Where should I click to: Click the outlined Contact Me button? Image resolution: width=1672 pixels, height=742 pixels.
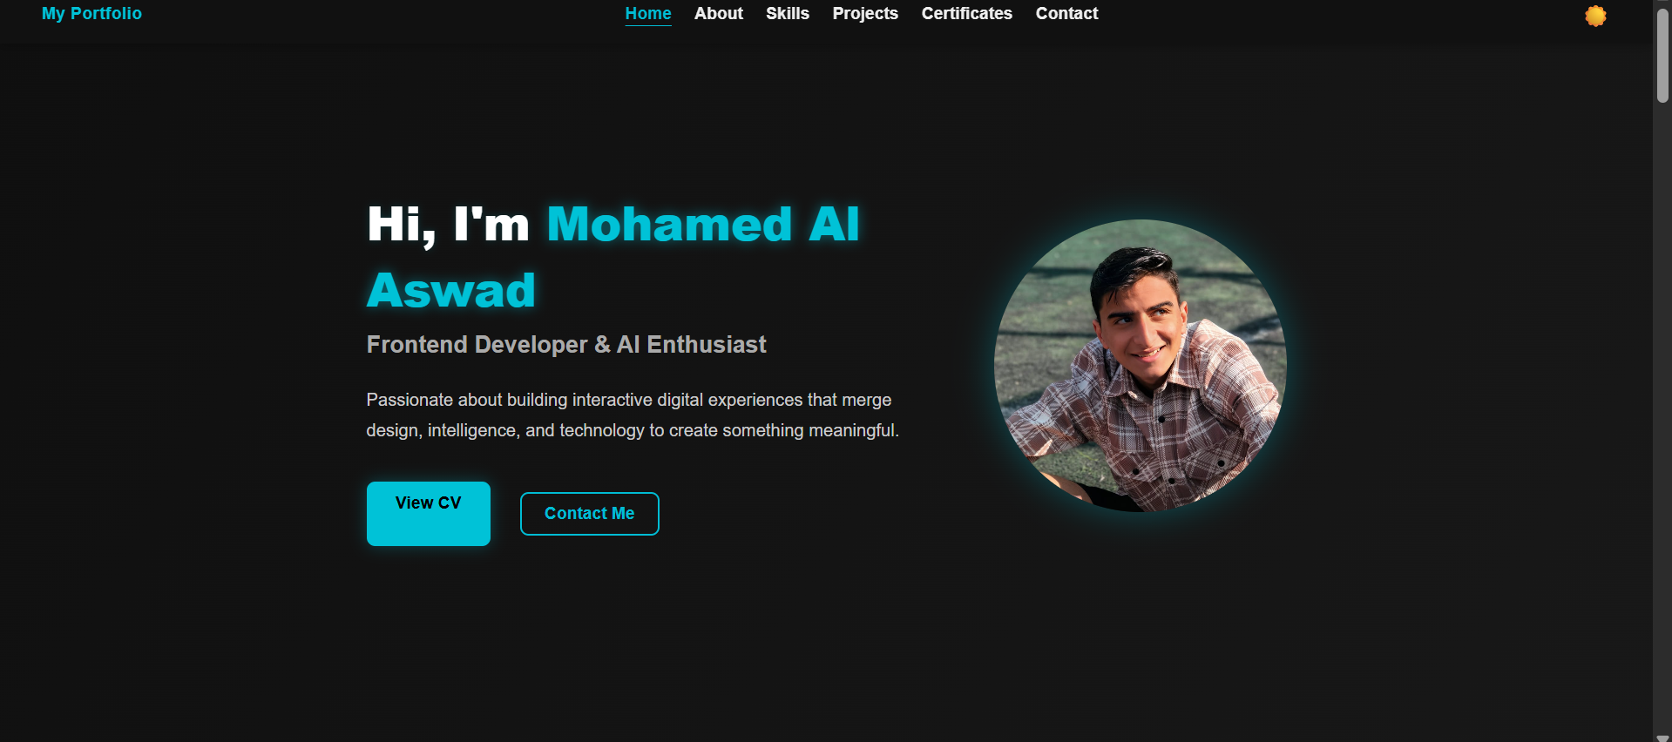(590, 514)
